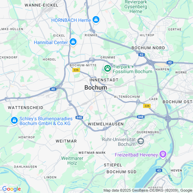Click the Weitmarer Holz park label

pos(72,161)
